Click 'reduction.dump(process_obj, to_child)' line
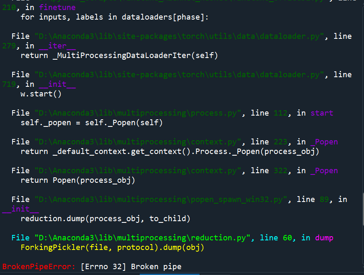This screenshot has width=364, height=275. click(x=105, y=219)
